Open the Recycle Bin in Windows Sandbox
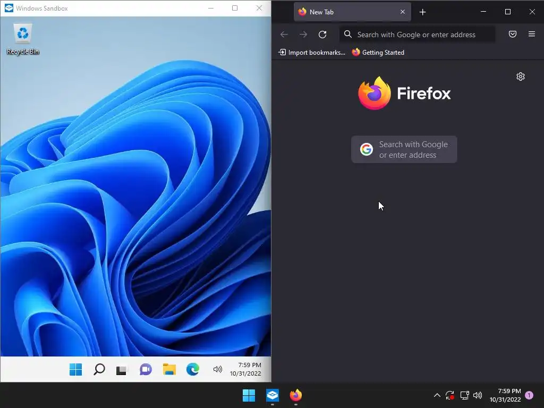This screenshot has height=408, width=544. tap(22, 39)
